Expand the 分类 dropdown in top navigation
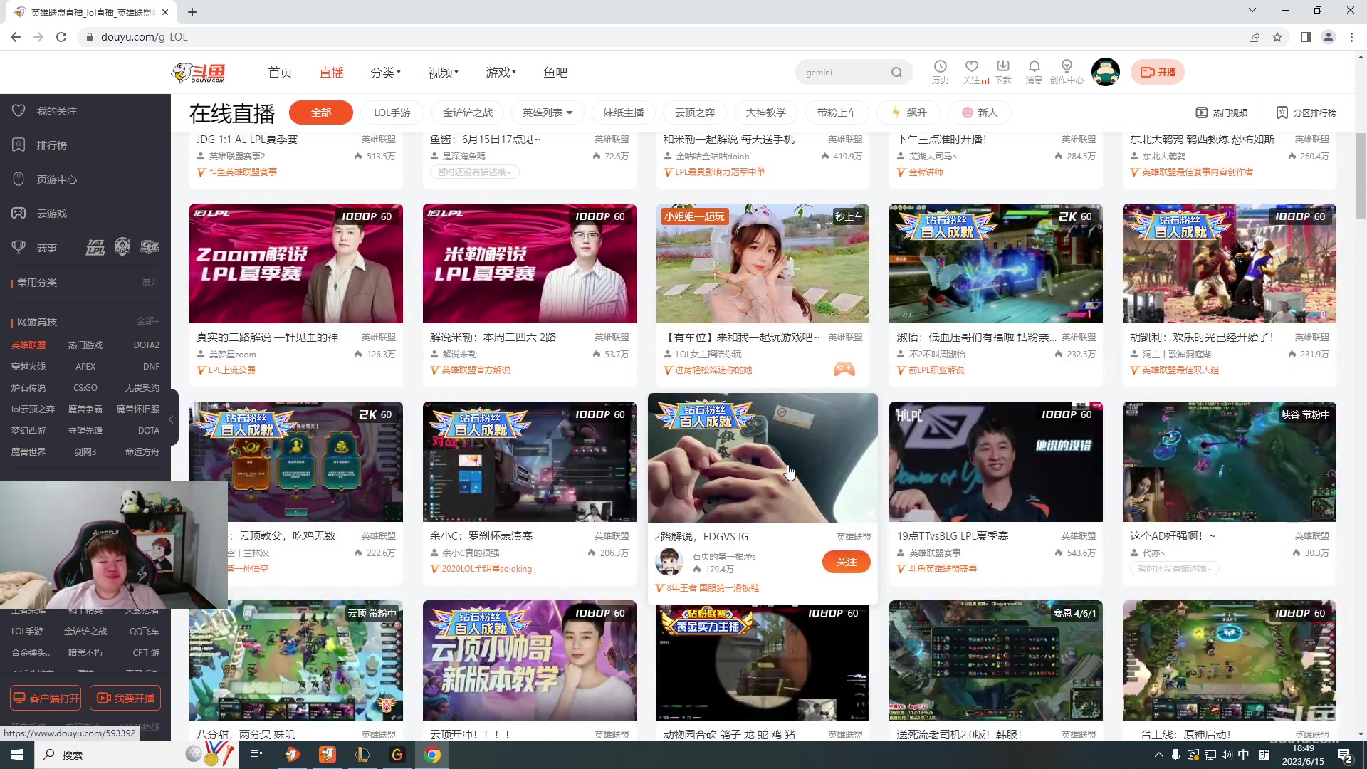 tap(385, 73)
